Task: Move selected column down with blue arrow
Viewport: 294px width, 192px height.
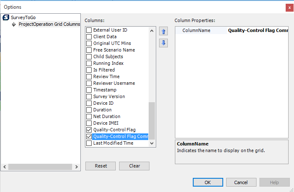Action: [x=163, y=43]
